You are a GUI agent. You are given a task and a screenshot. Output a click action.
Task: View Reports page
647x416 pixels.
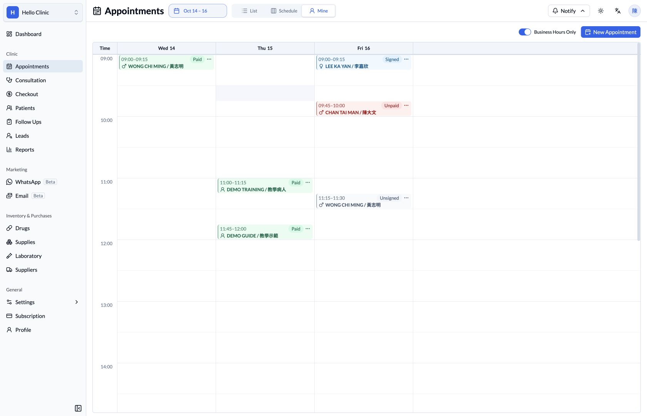pyautogui.click(x=43, y=149)
